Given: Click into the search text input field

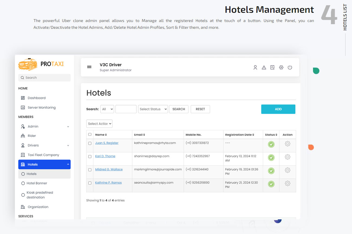Looking at the screenshot, I should 126,109.
